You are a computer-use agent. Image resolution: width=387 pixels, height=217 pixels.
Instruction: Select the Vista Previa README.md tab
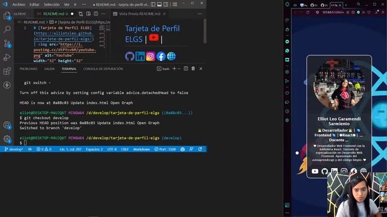(140, 14)
